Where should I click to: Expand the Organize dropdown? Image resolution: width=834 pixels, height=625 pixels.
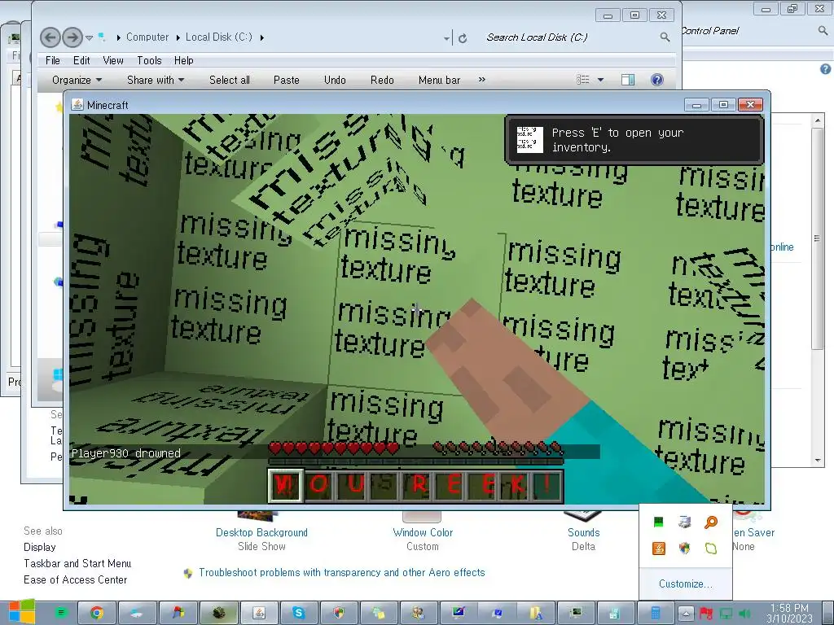click(x=77, y=81)
